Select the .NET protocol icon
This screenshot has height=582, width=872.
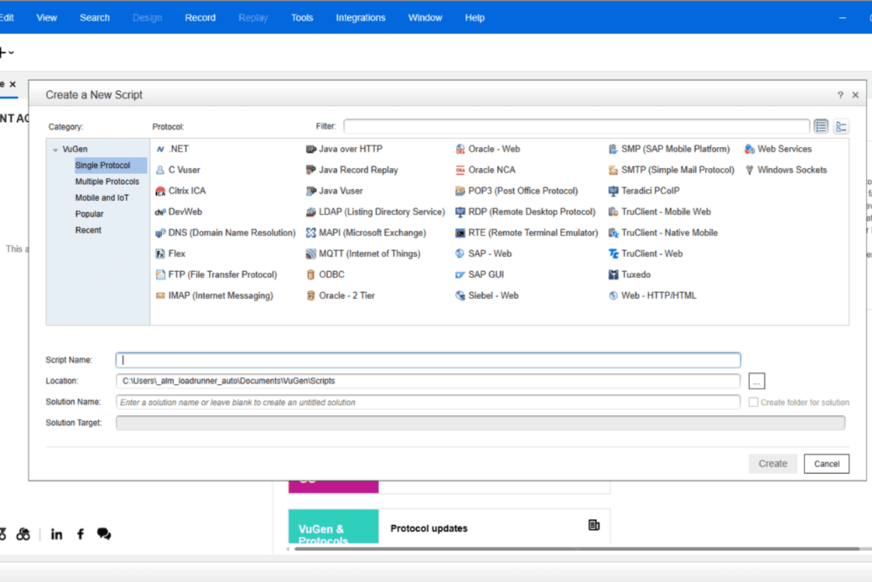tap(160, 149)
